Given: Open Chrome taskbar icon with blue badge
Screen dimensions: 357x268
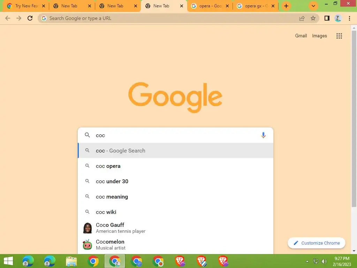Looking at the screenshot, I should (x=136, y=261).
